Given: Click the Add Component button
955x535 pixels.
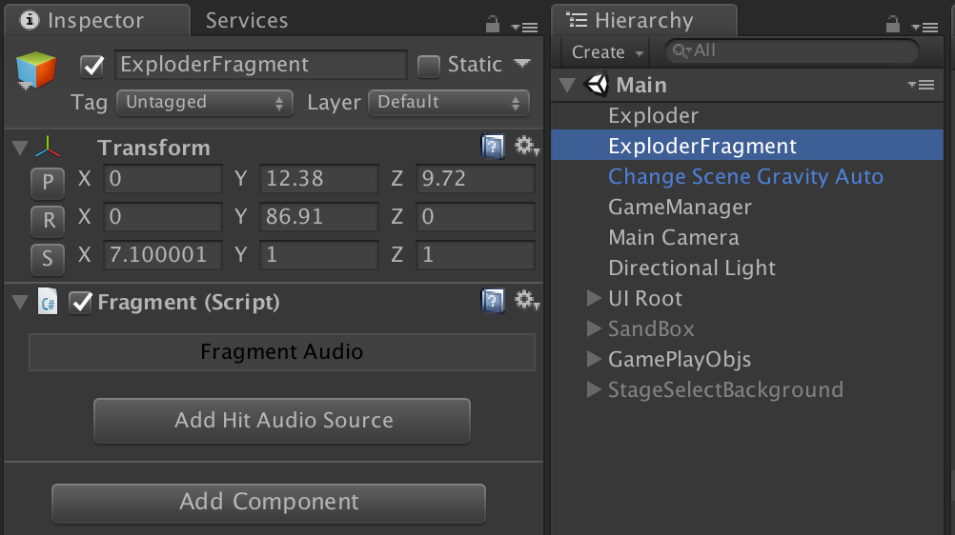Looking at the screenshot, I should coord(269,503).
